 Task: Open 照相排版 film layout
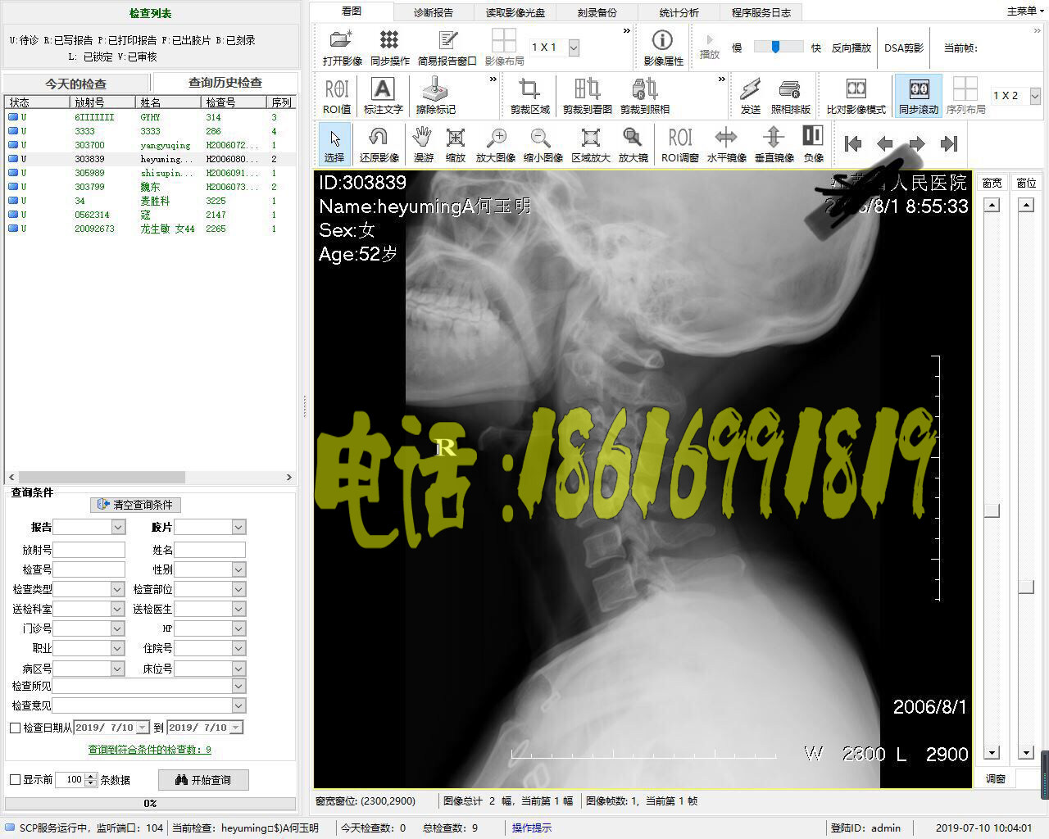[790, 96]
